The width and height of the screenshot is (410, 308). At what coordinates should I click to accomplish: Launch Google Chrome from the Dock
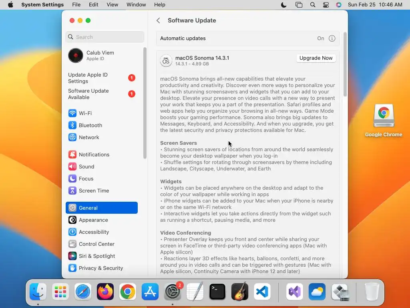point(128,292)
